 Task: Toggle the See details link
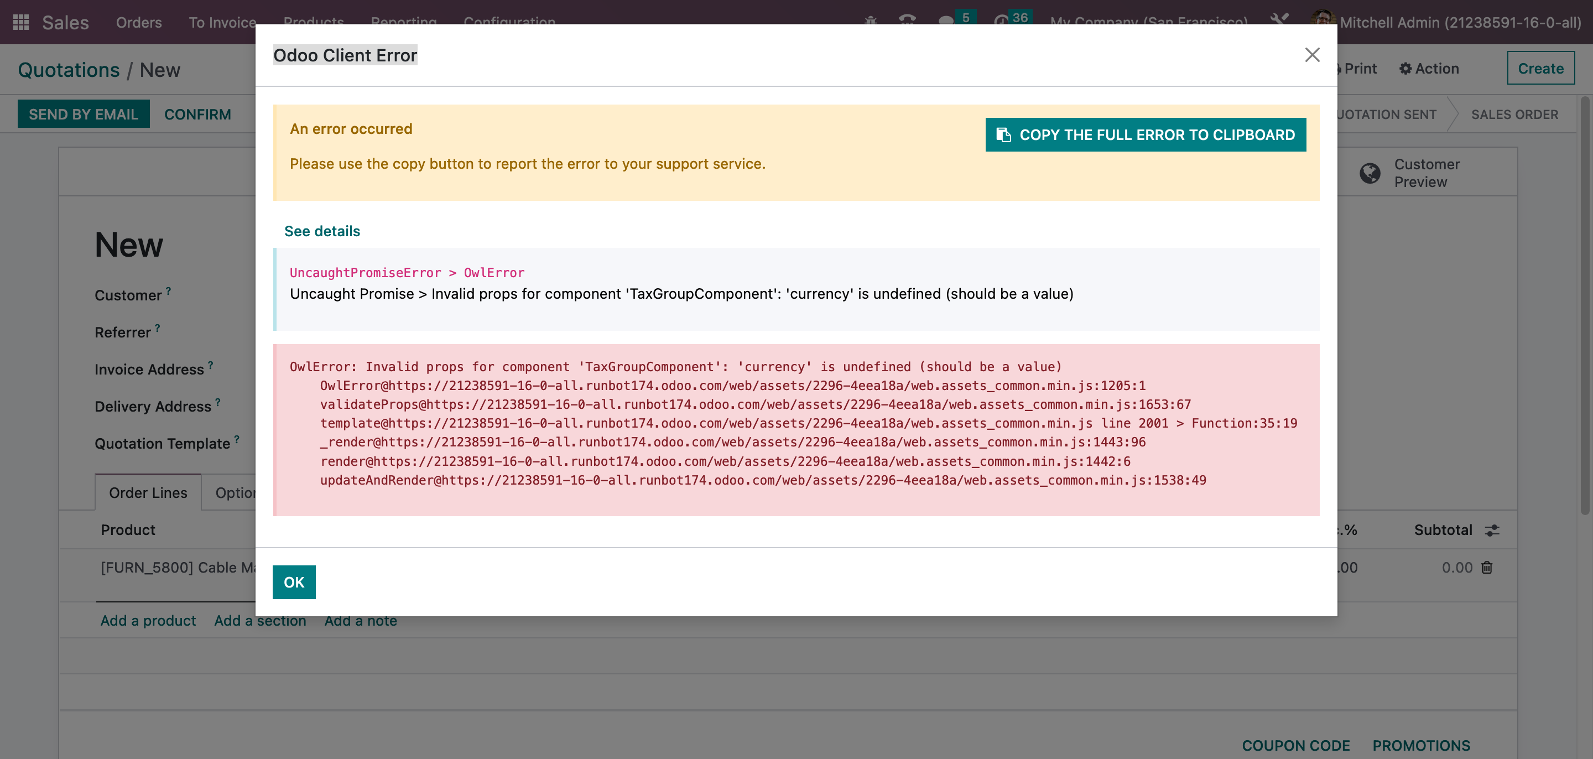click(322, 231)
